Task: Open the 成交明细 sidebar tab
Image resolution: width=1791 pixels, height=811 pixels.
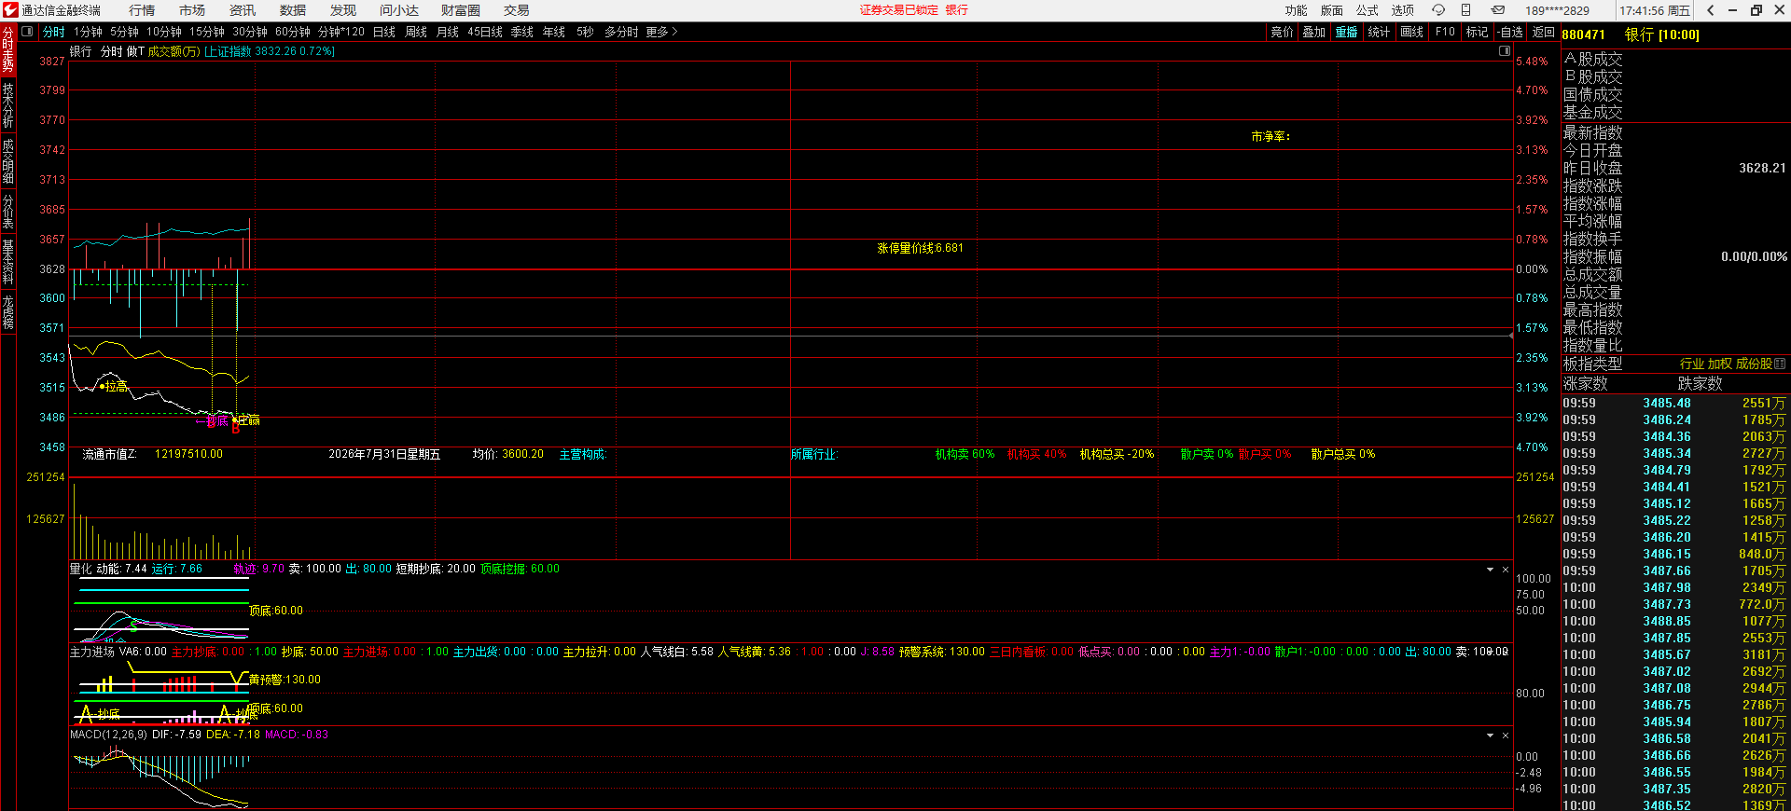Action: 7,160
